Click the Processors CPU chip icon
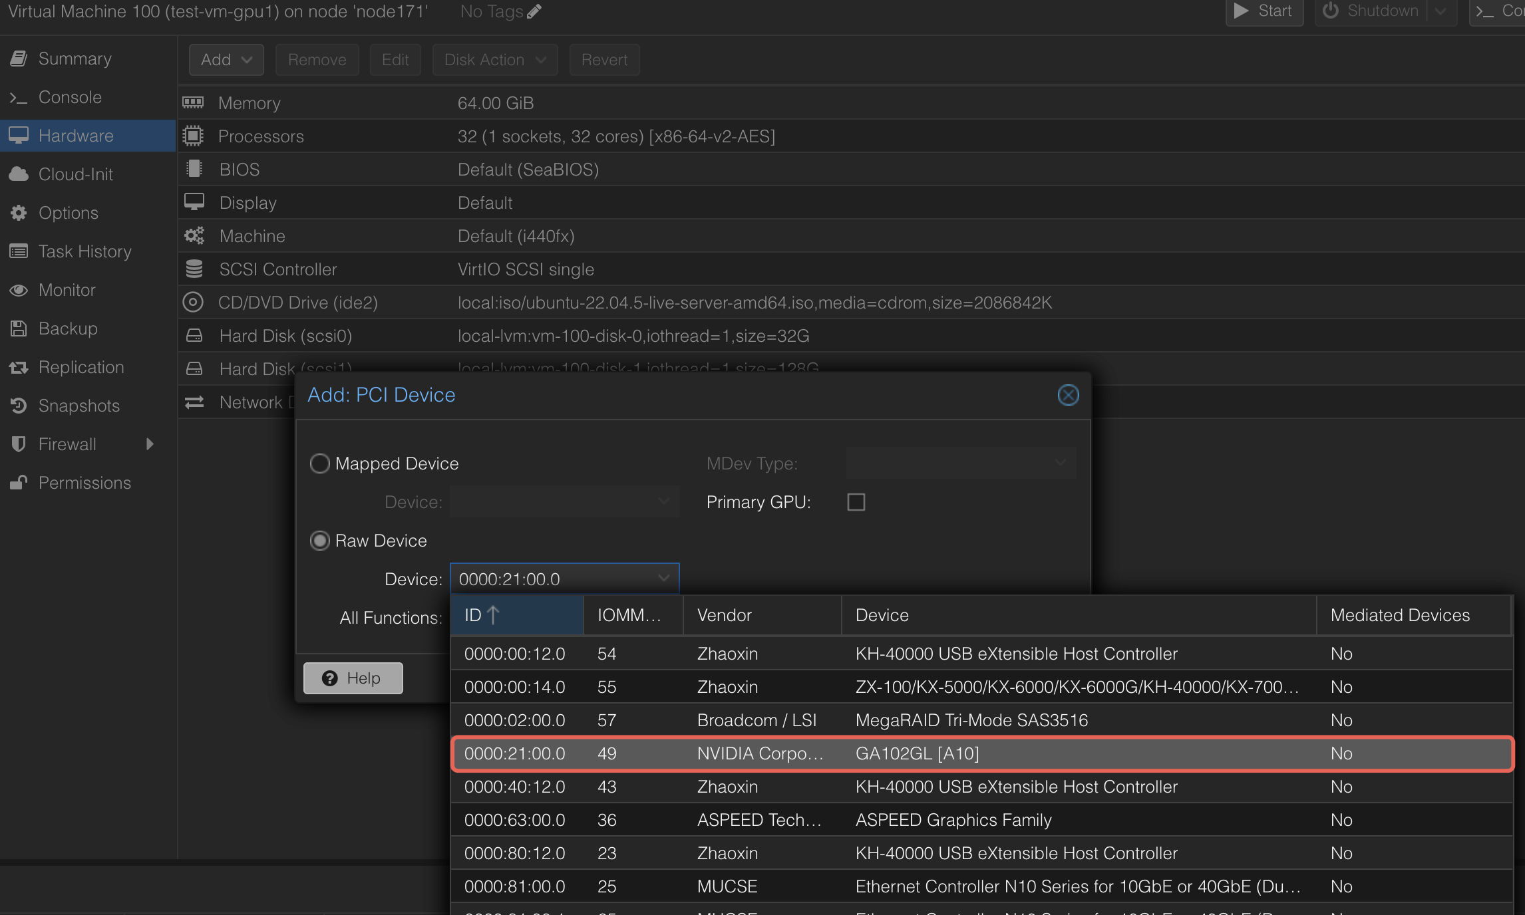Viewport: 1525px width, 915px height. [193, 136]
